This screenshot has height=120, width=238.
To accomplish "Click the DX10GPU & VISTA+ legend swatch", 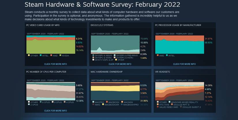I will [115, 58].
